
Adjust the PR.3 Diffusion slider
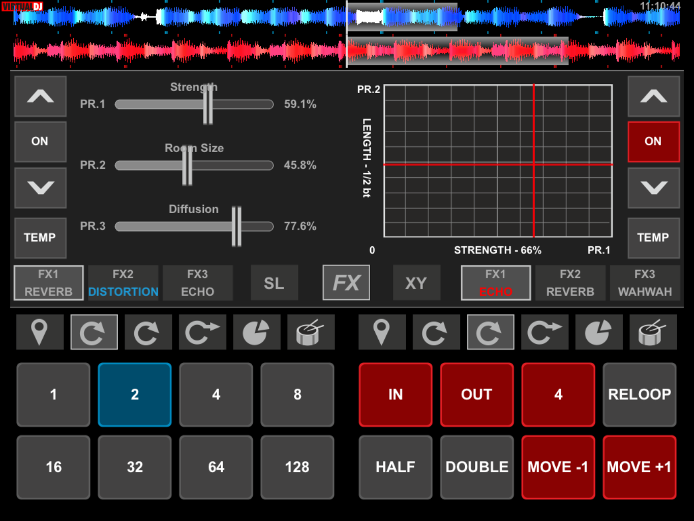click(x=236, y=226)
